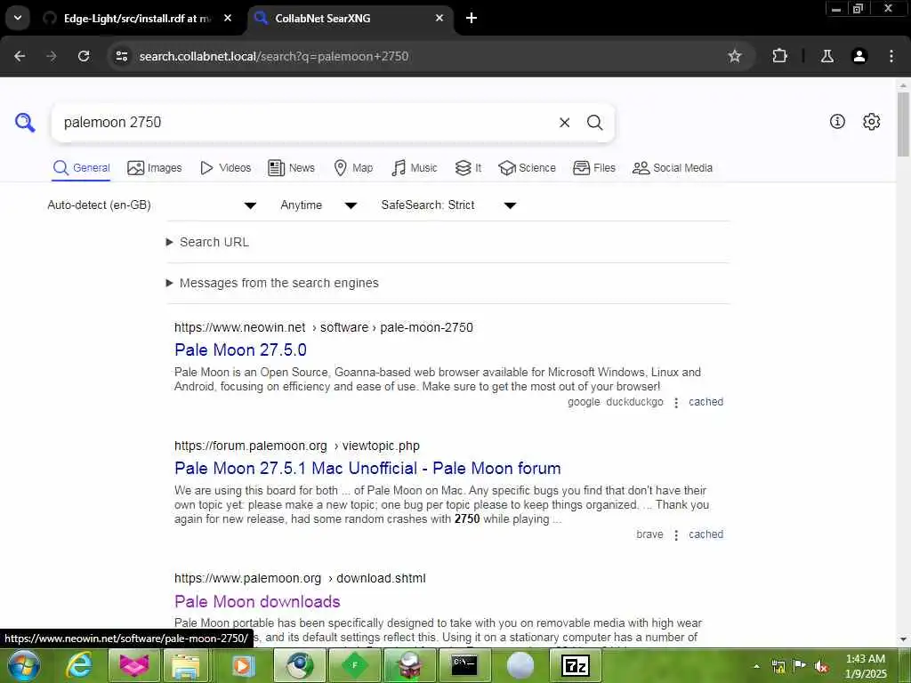Switch to the Videos category

click(225, 168)
